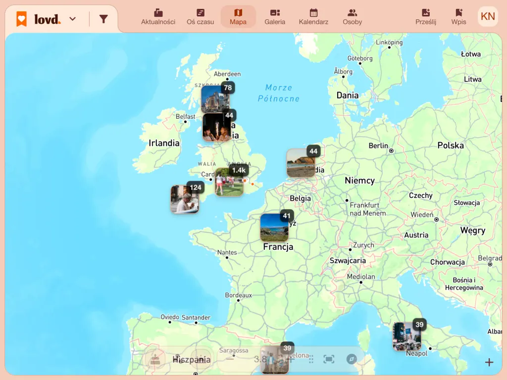Click the Bordeaux city label
Viewport: 507px width, 380px height.
coord(238,295)
